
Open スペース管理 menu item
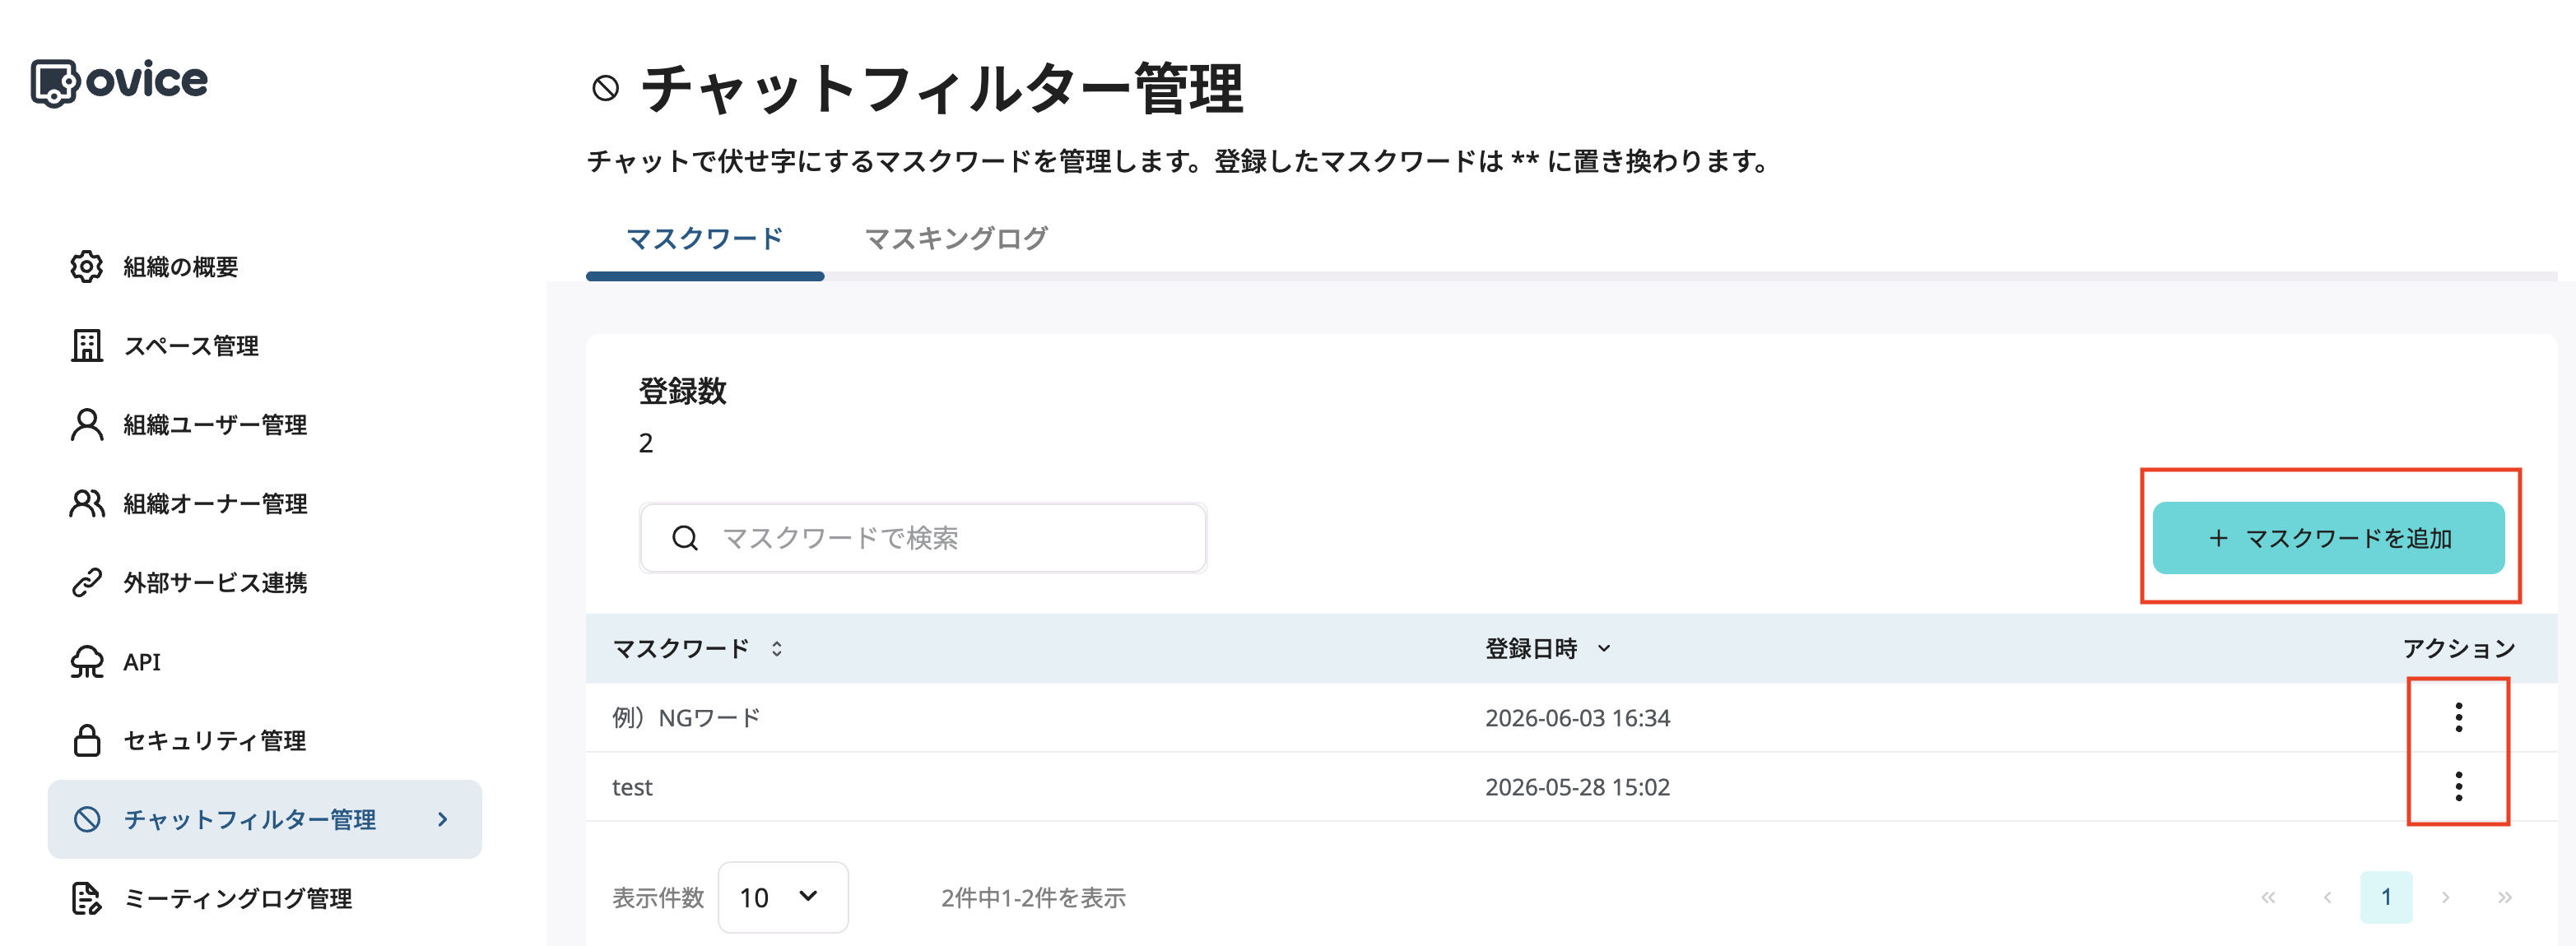click(190, 345)
